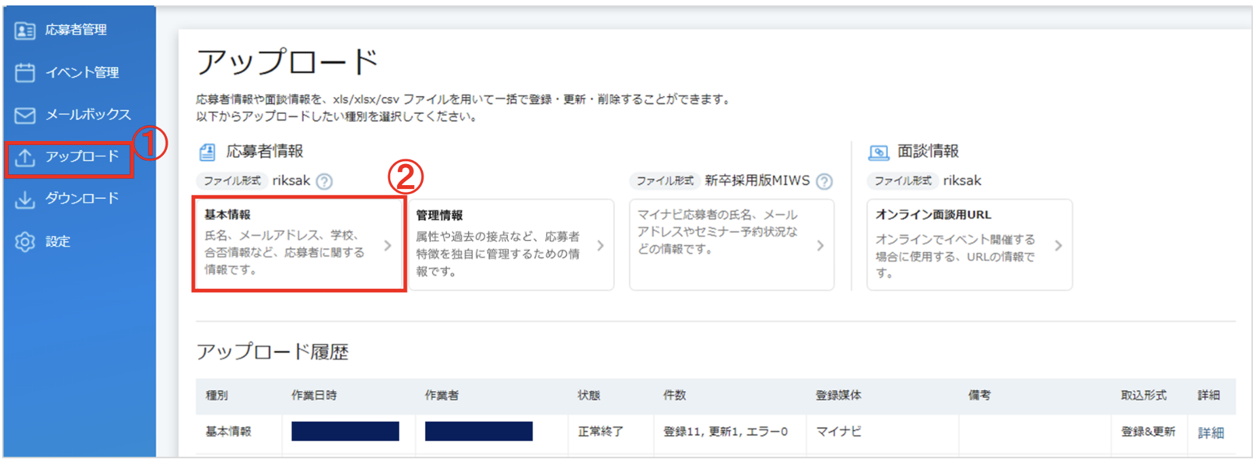Click the 種別 column header
The height and width of the screenshot is (461, 1257).
pyautogui.click(x=217, y=395)
